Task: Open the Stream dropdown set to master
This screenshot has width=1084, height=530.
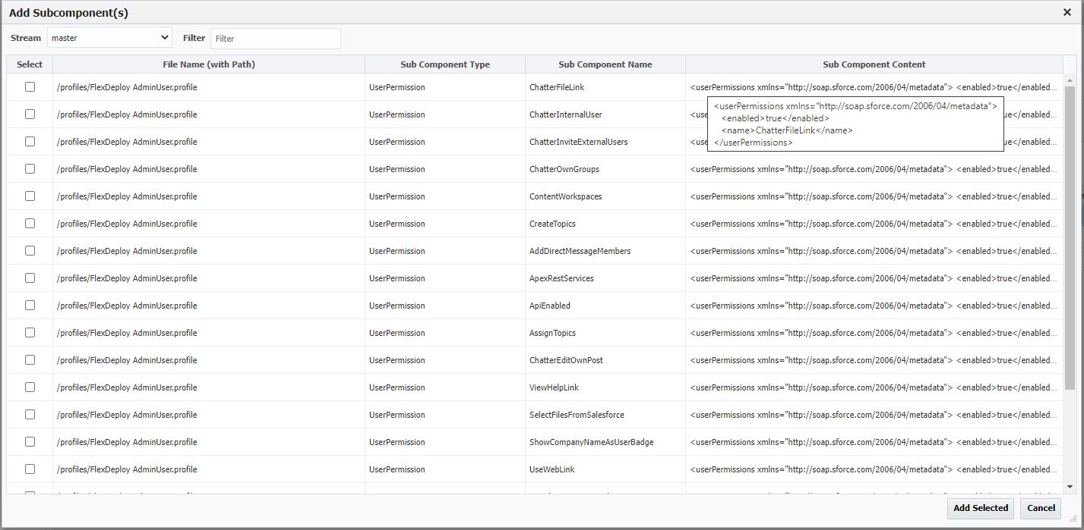Action: coord(110,37)
